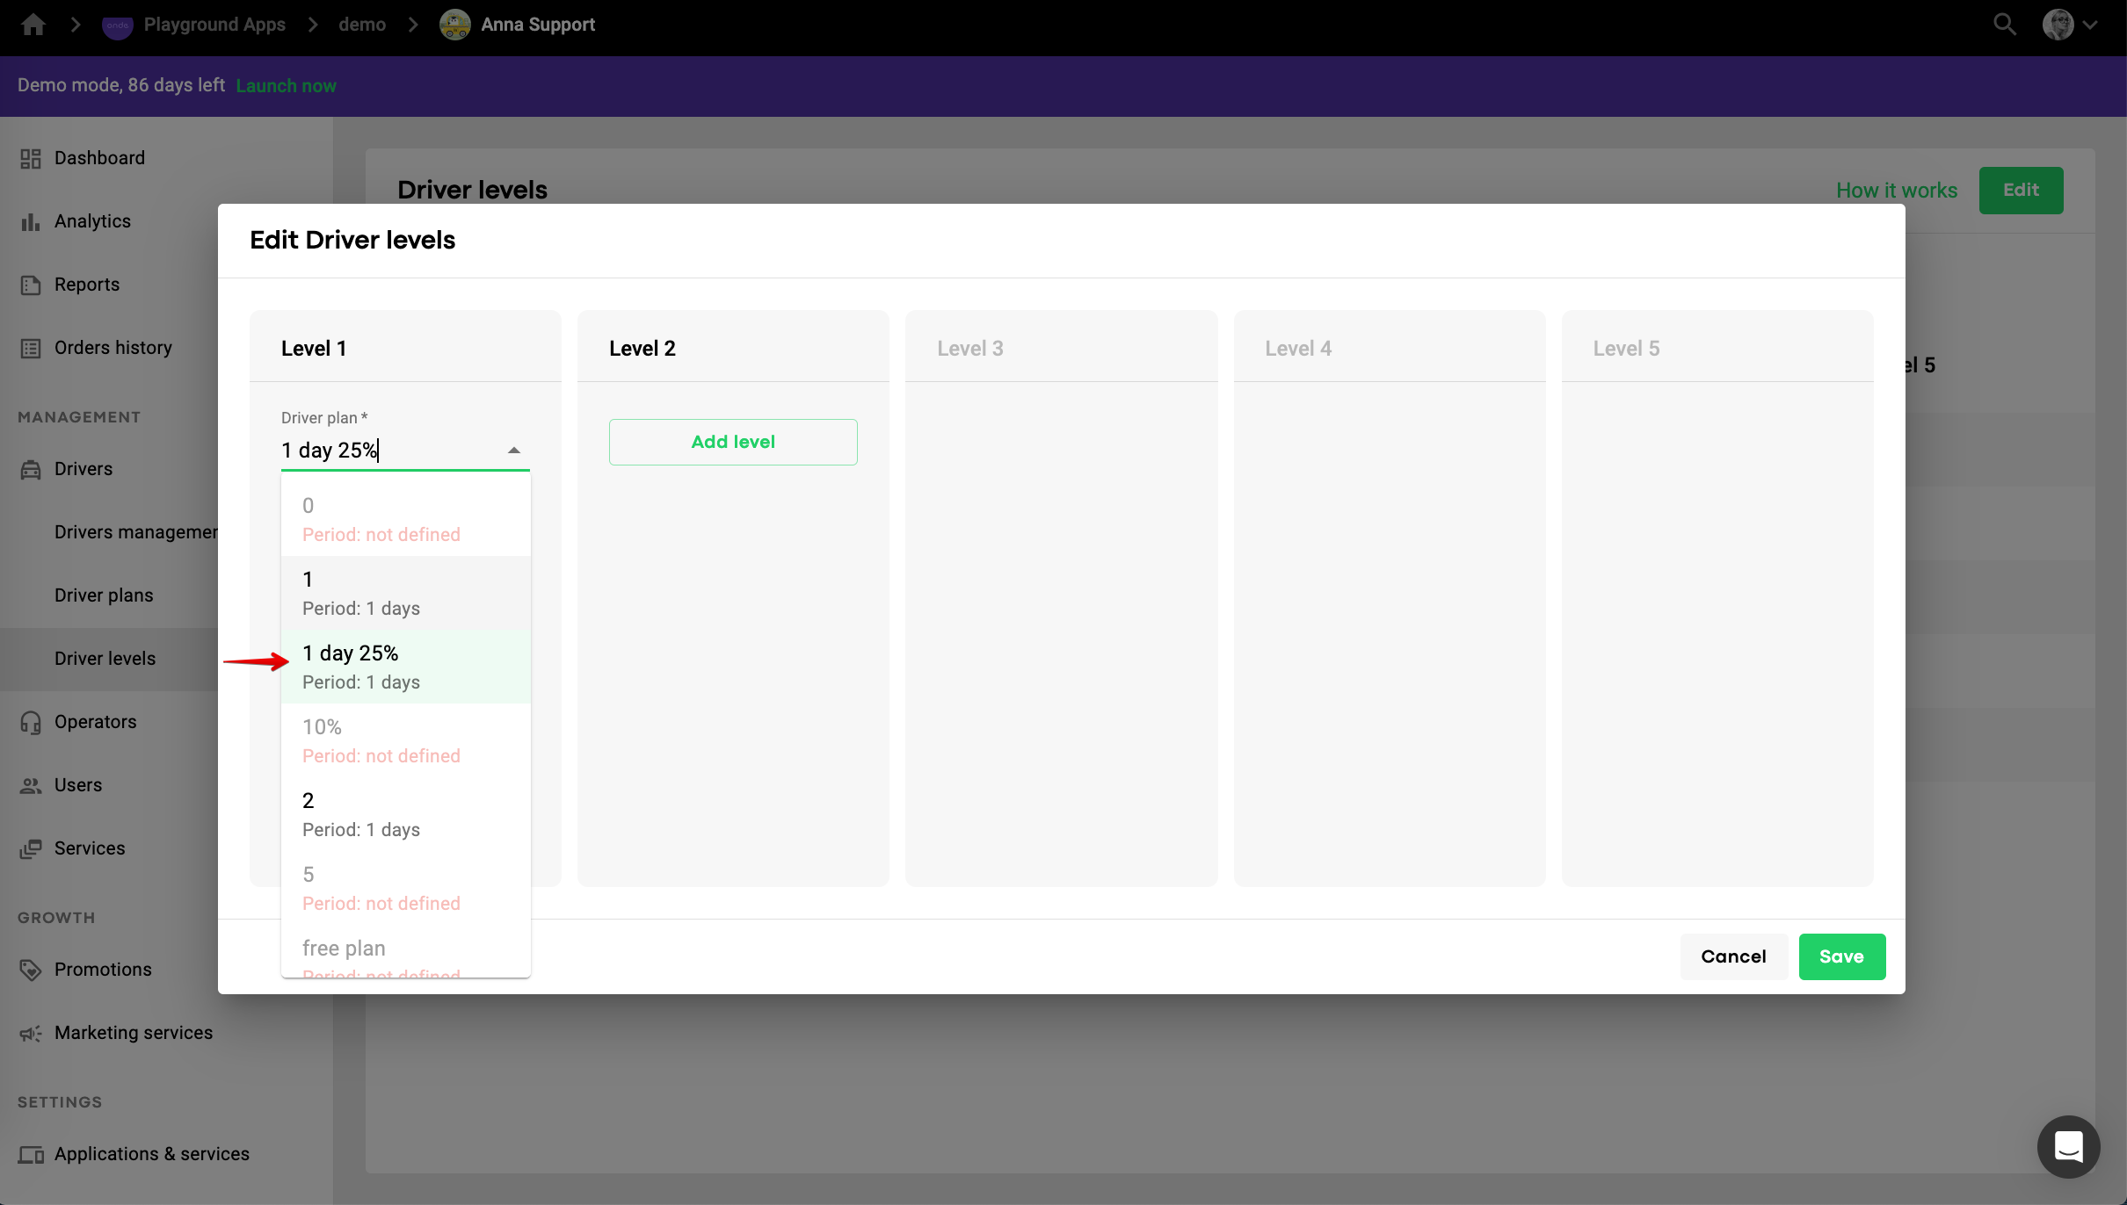Viewport: 2127px width, 1205px height.
Task: Click the Promotions tag icon
Action: (x=31, y=970)
